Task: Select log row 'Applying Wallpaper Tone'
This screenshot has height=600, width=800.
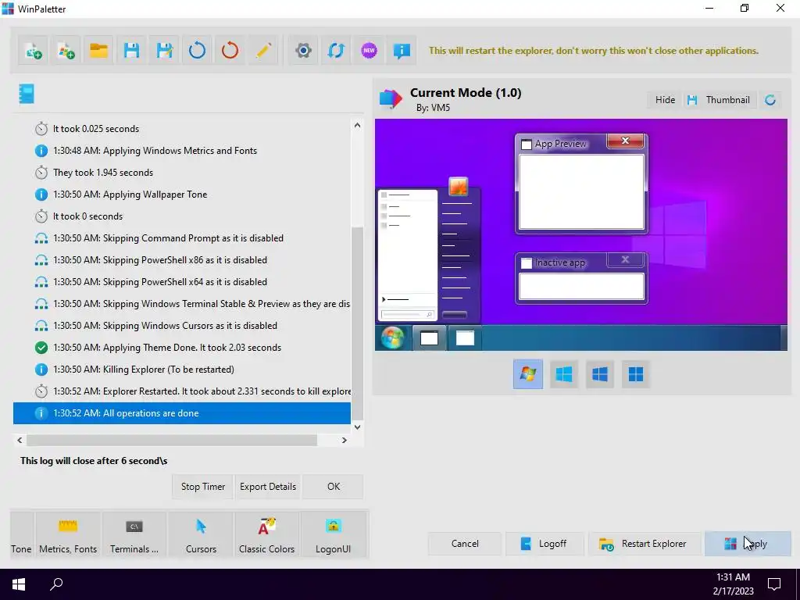Action: click(181, 195)
